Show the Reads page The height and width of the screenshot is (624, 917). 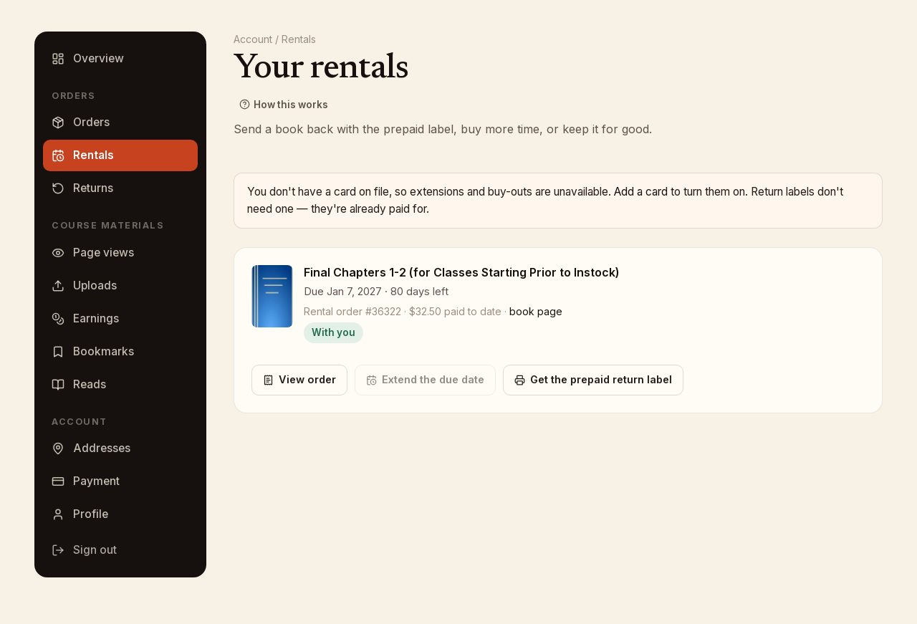[120, 385]
